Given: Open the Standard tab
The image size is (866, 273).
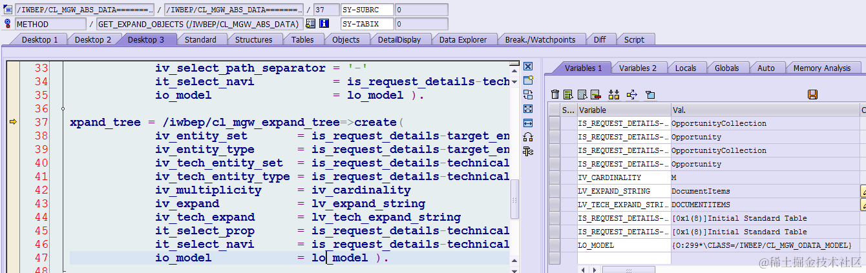Looking at the screenshot, I should pos(200,39).
